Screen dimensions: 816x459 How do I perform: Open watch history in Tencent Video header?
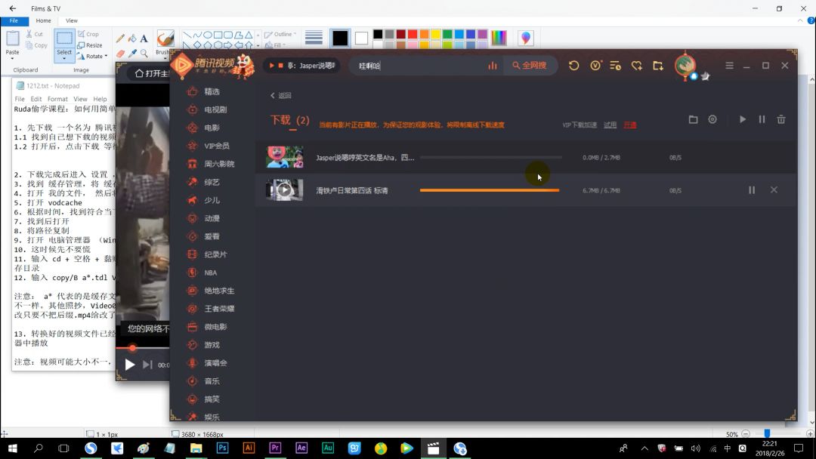coord(573,66)
